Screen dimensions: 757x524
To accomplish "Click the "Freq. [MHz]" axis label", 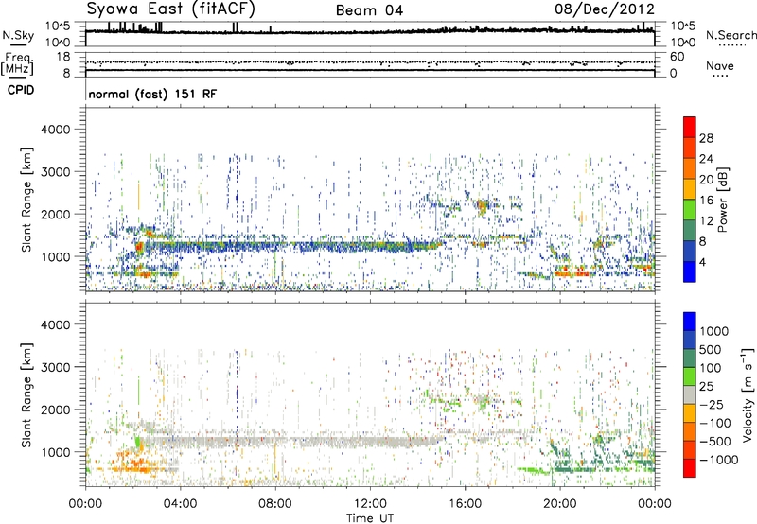I will tap(17, 63).
